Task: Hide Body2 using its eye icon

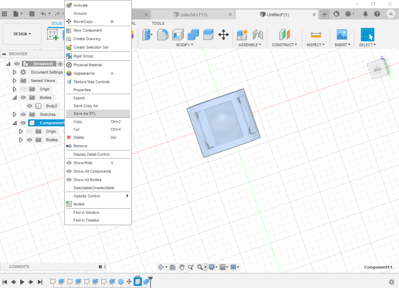Action: pyautogui.click(x=30, y=106)
